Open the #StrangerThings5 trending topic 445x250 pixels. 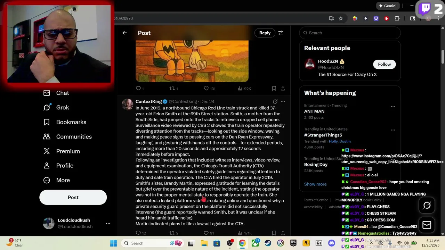coord(323,135)
